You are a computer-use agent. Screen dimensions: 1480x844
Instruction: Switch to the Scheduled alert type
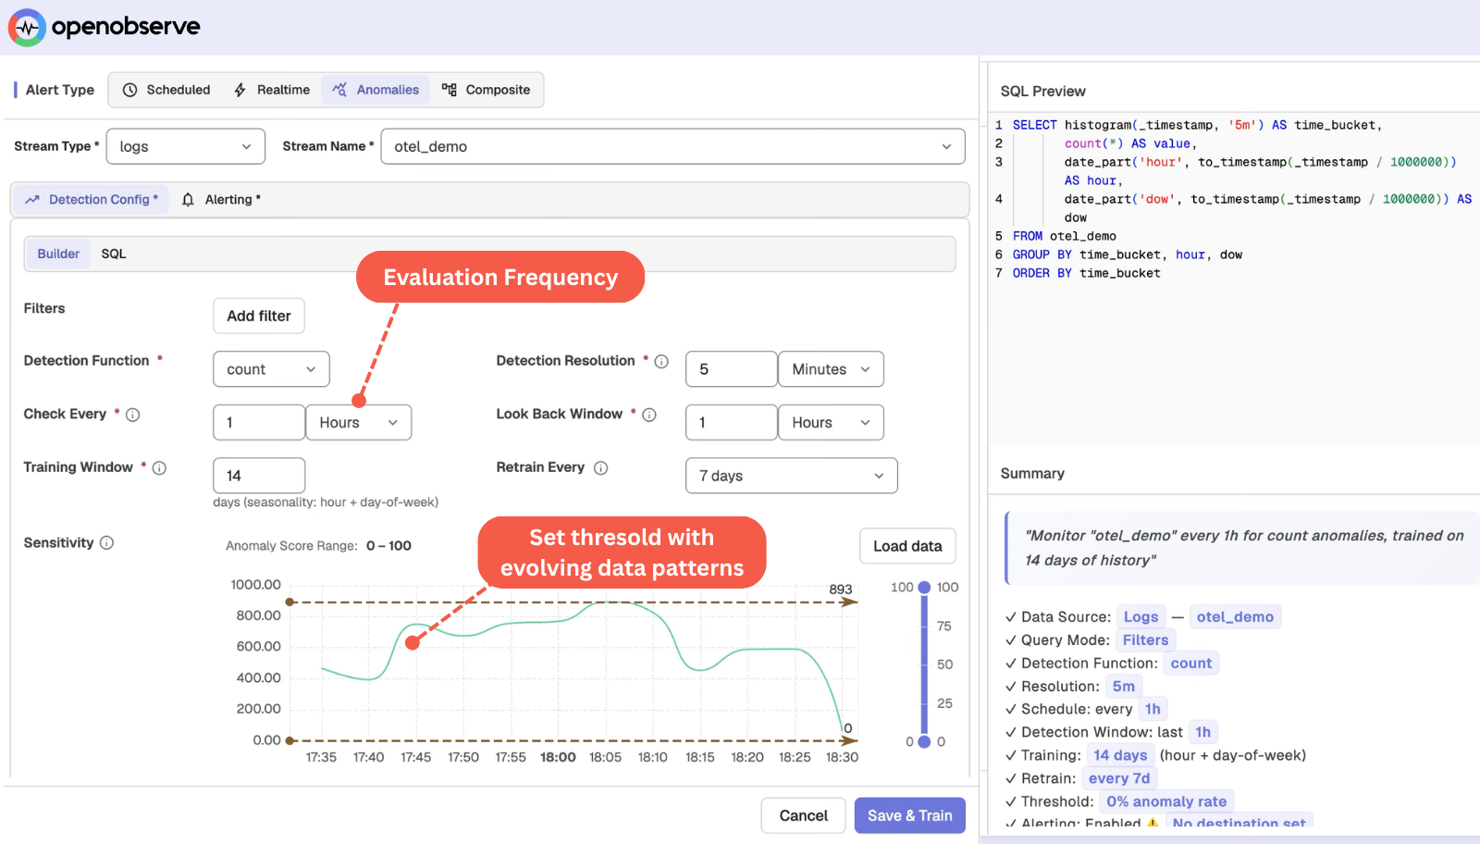pos(166,90)
